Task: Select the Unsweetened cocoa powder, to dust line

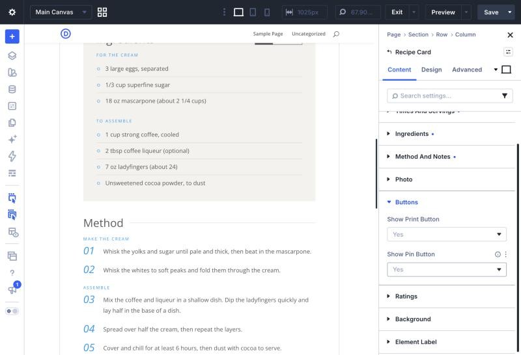Action: 155,183
